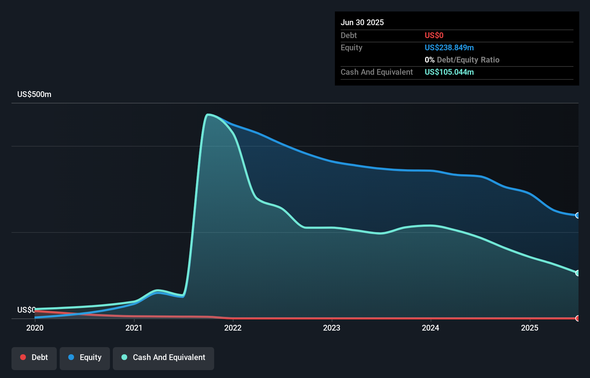Click the US$0 y-axis label

(26, 310)
